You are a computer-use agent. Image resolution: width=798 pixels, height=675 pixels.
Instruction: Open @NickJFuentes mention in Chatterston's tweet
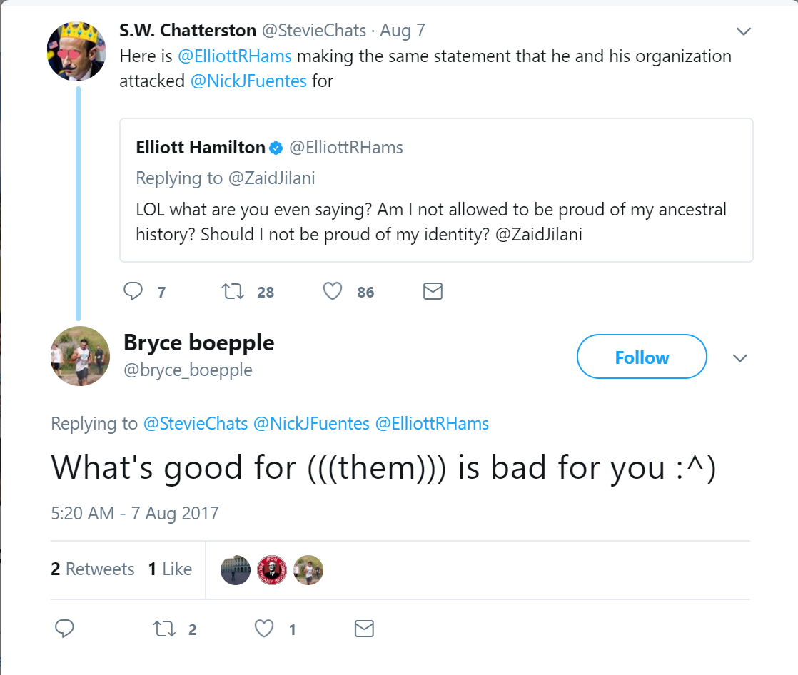pos(248,81)
